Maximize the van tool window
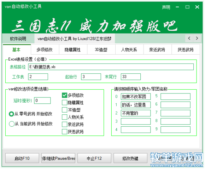The image size is (205, 169). coord(187,7)
